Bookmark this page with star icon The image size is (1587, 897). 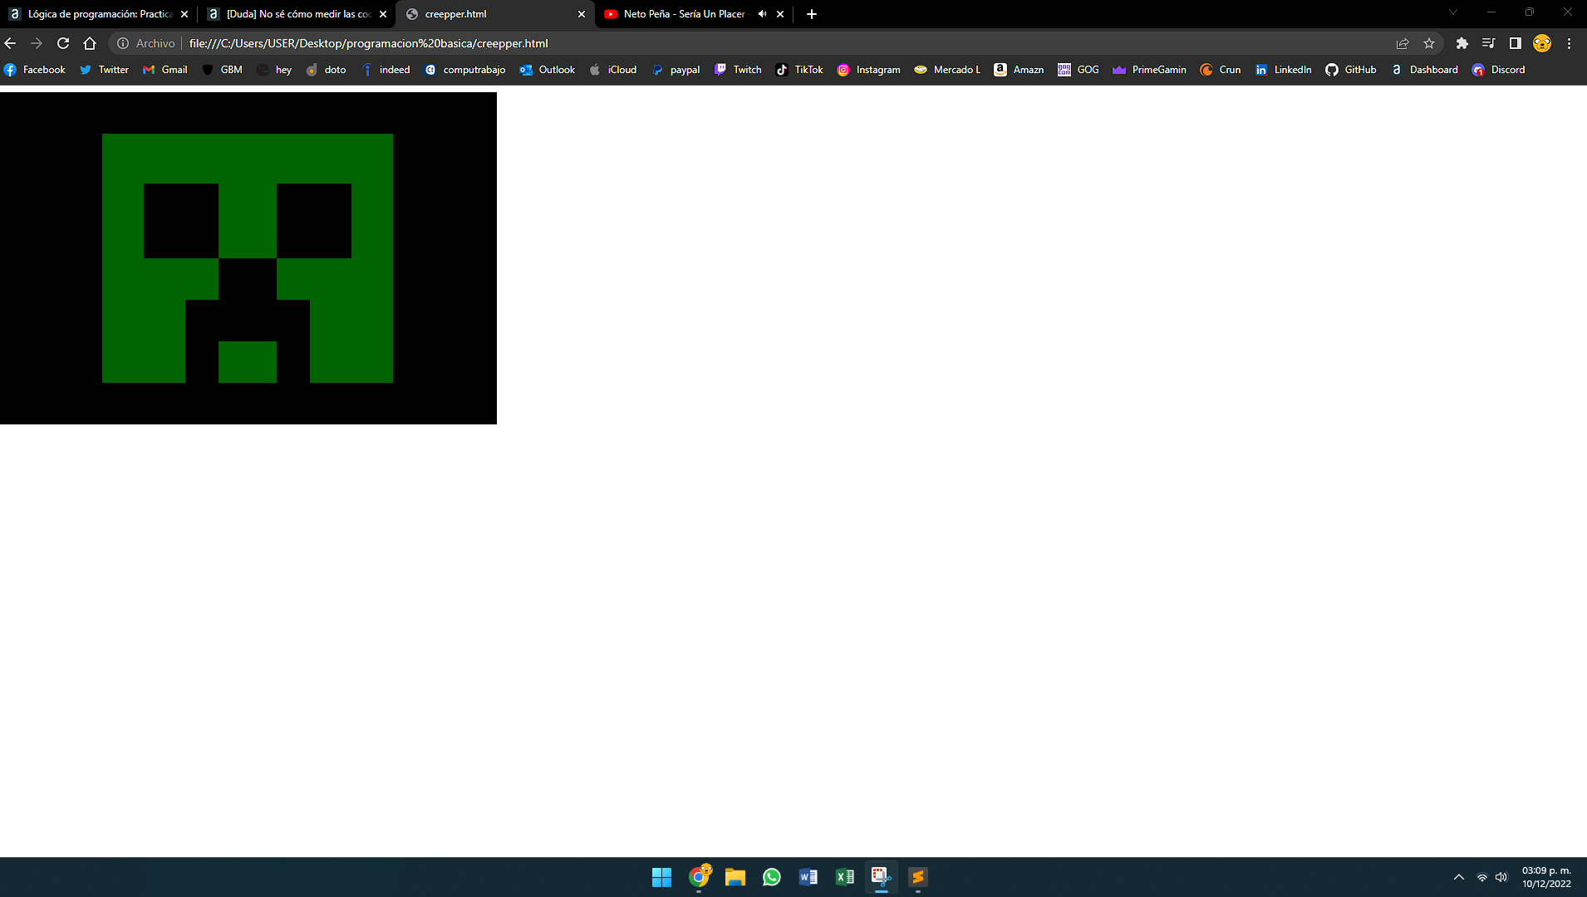[1429, 43]
